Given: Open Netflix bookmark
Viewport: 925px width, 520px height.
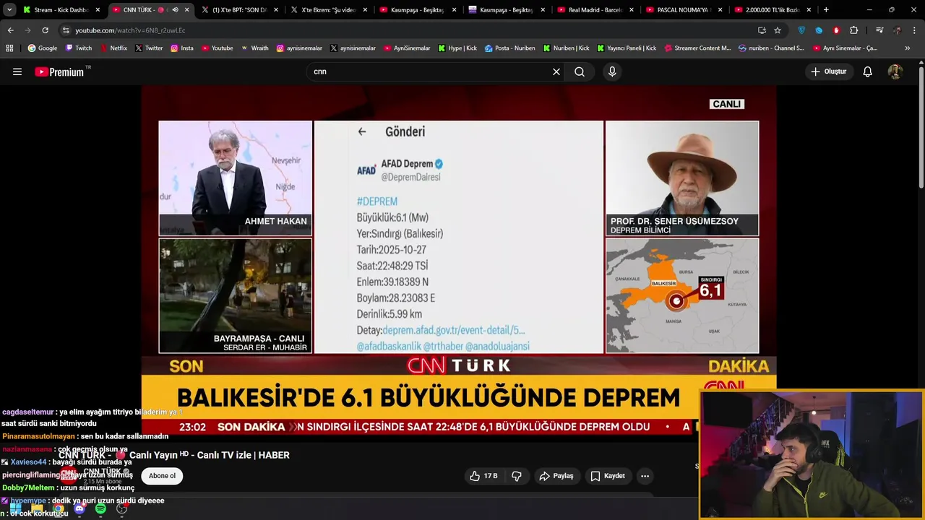Looking at the screenshot, I should [x=113, y=48].
